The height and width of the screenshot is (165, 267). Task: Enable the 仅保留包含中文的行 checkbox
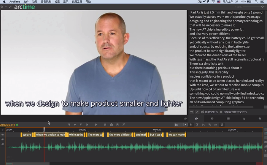pyautogui.click(x=221, y=112)
